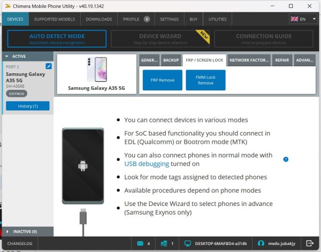The height and width of the screenshot is (252, 321).
Task: Switch to SUPPORTED MODELS tab
Action: point(55,19)
